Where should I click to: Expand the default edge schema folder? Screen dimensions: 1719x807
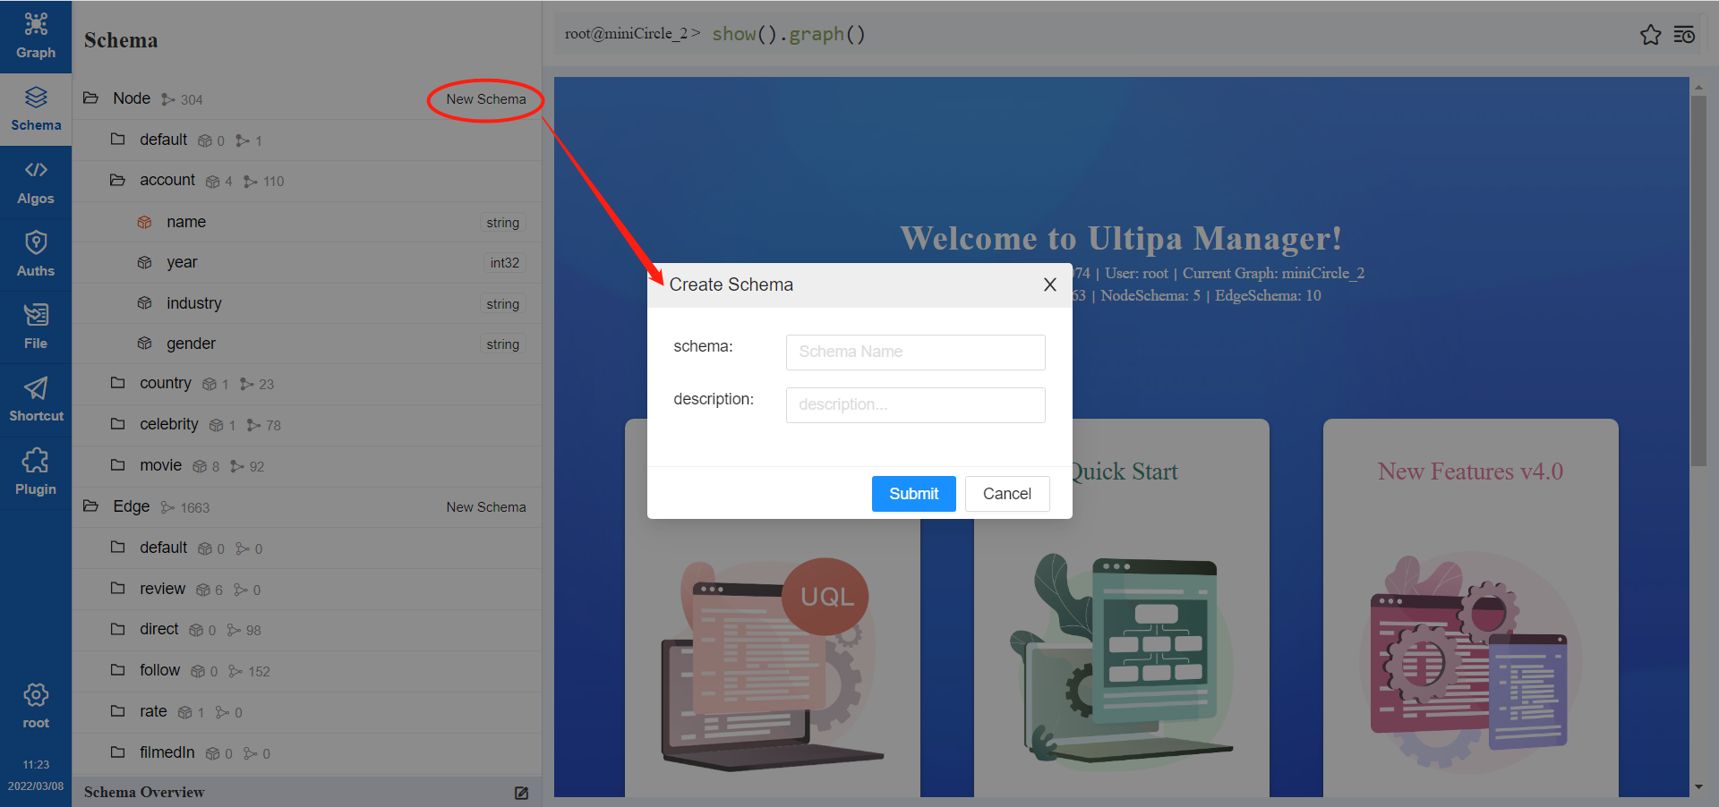117,548
